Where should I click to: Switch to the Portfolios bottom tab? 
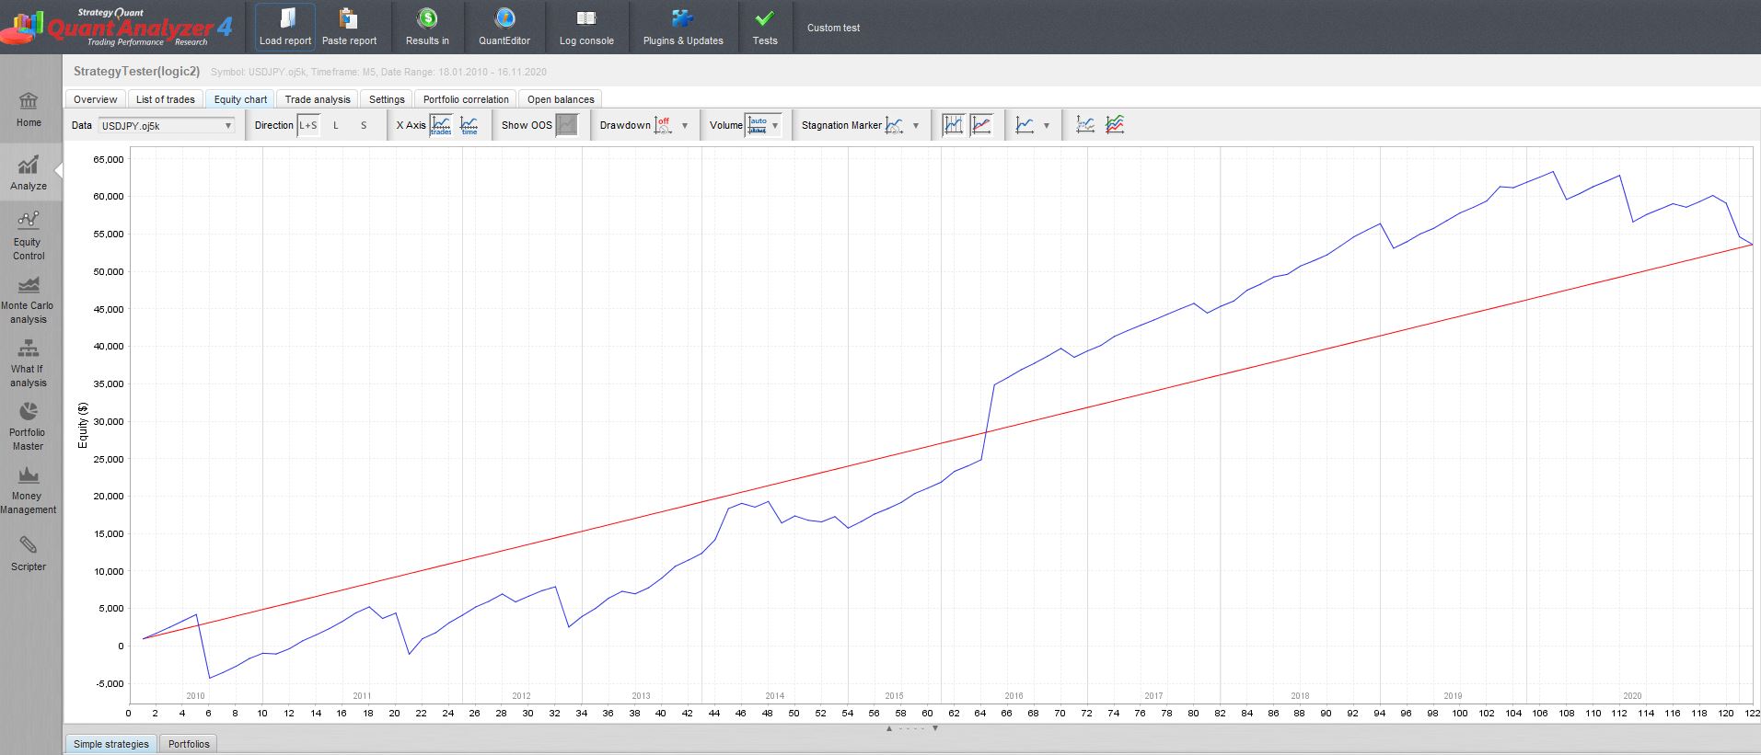(189, 744)
